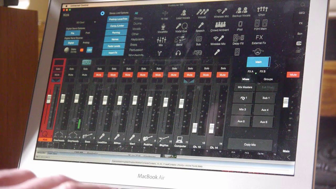Click the Fader Levels link option
The width and height of the screenshot is (336, 189).
coord(114,46)
